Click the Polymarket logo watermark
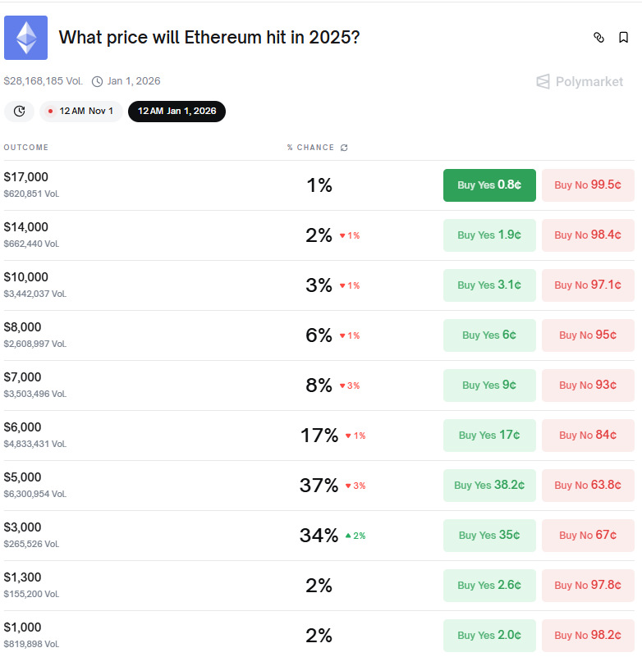Viewport: 642px width, 657px height. 580,81
